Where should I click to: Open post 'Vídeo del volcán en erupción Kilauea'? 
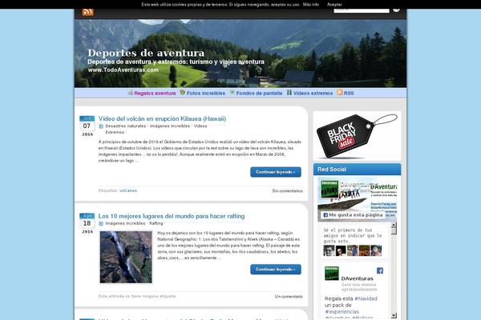tap(162, 119)
